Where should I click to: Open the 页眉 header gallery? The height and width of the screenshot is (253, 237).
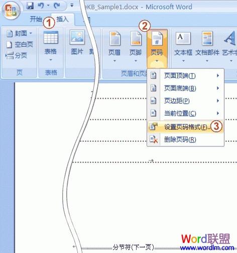pyautogui.click(x=114, y=47)
